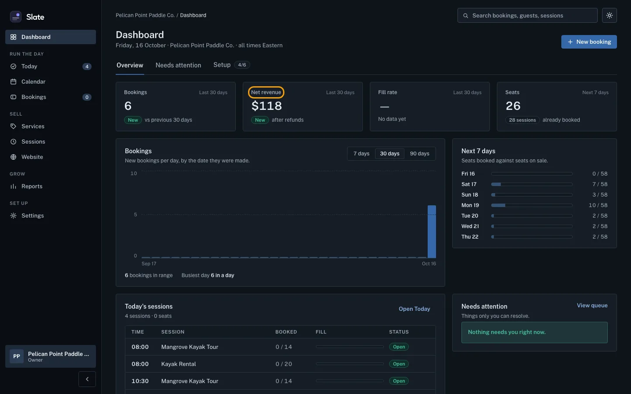
Task: Open the Pelican Point Paddle account switcher
Action: (x=50, y=356)
